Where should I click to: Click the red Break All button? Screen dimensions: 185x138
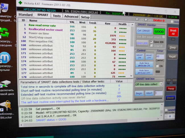coord(173,32)
